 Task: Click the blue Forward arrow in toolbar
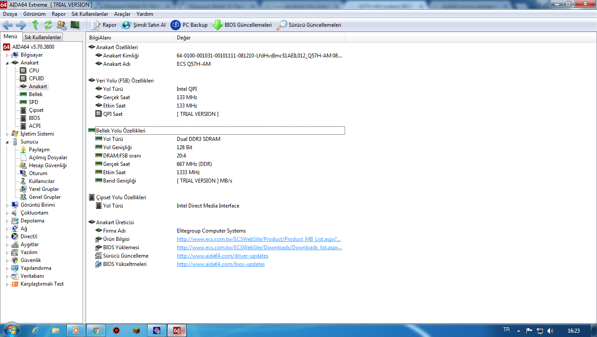tap(21, 25)
